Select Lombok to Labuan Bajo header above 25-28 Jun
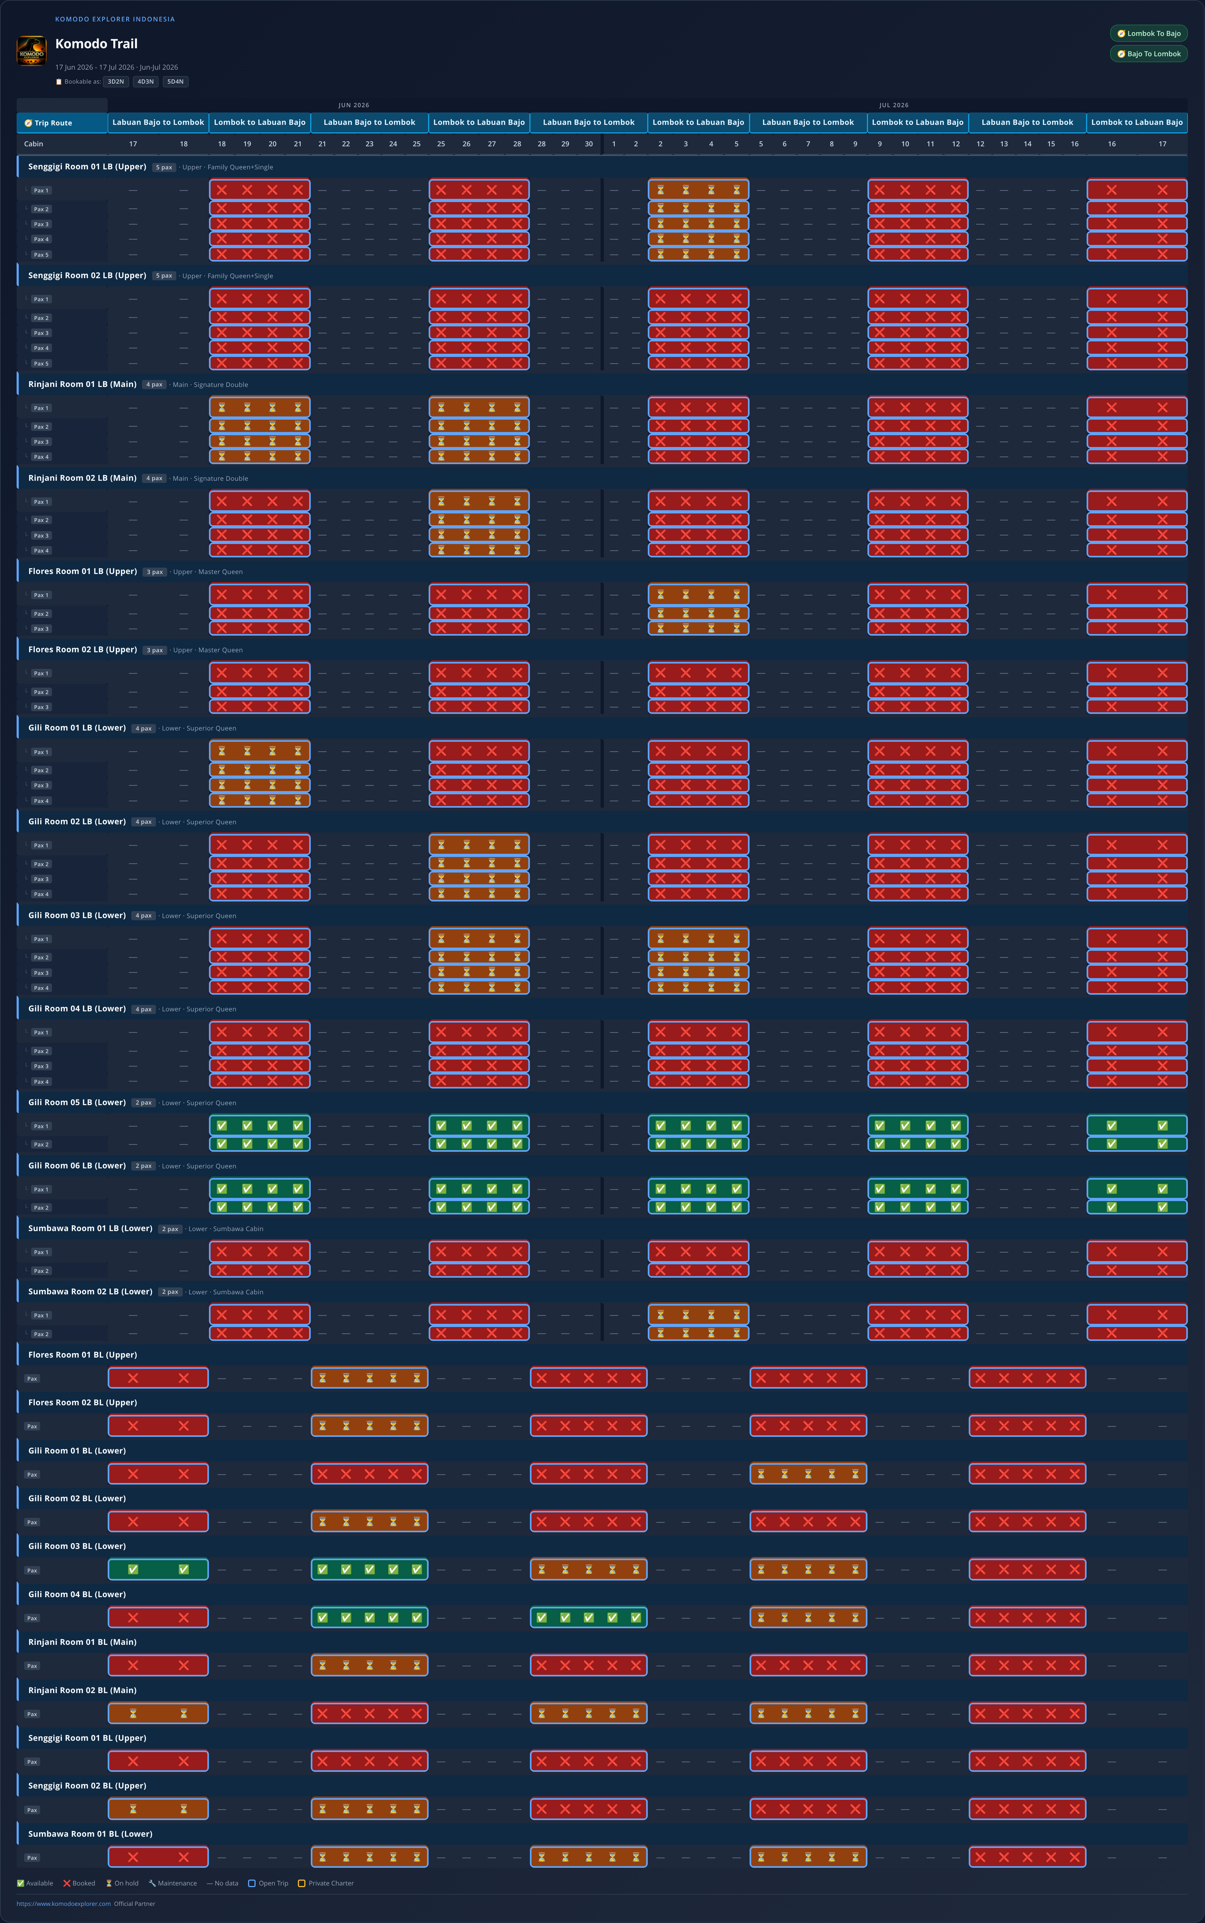Image resolution: width=1205 pixels, height=1923 pixels. (479, 123)
